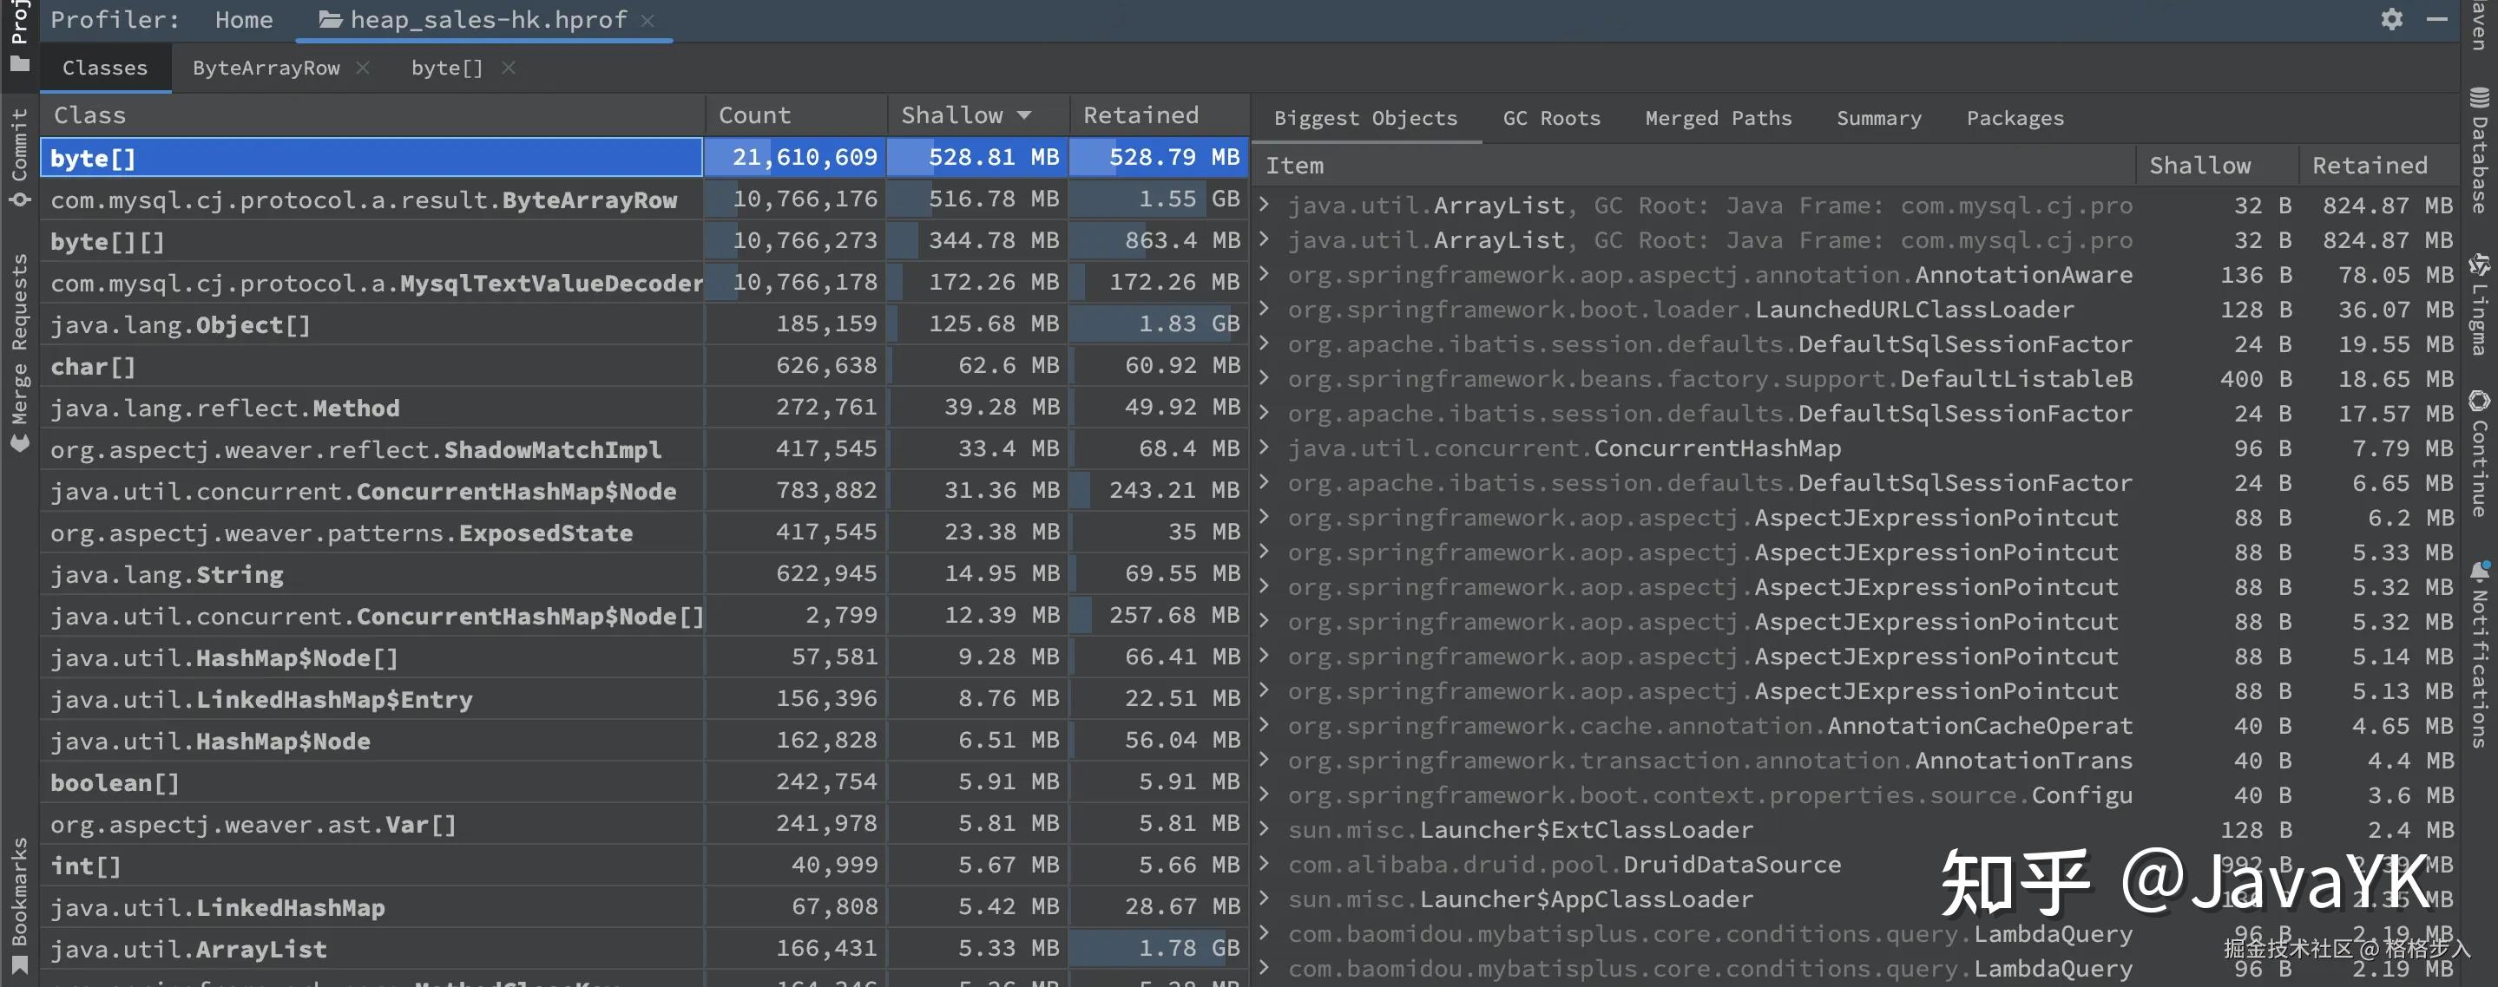The width and height of the screenshot is (2498, 987).
Task: Hide the profiler panel with the minus icon
Action: click(2437, 19)
